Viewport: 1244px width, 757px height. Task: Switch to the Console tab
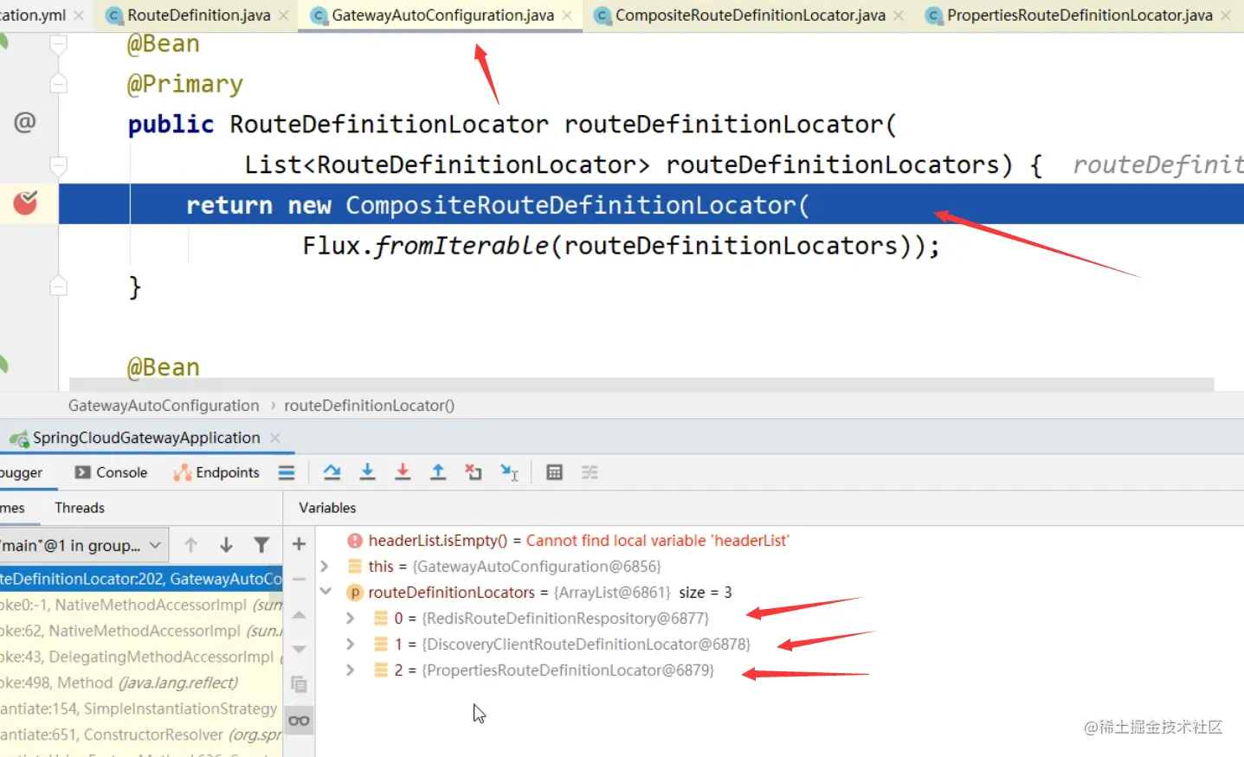(x=112, y=472)
